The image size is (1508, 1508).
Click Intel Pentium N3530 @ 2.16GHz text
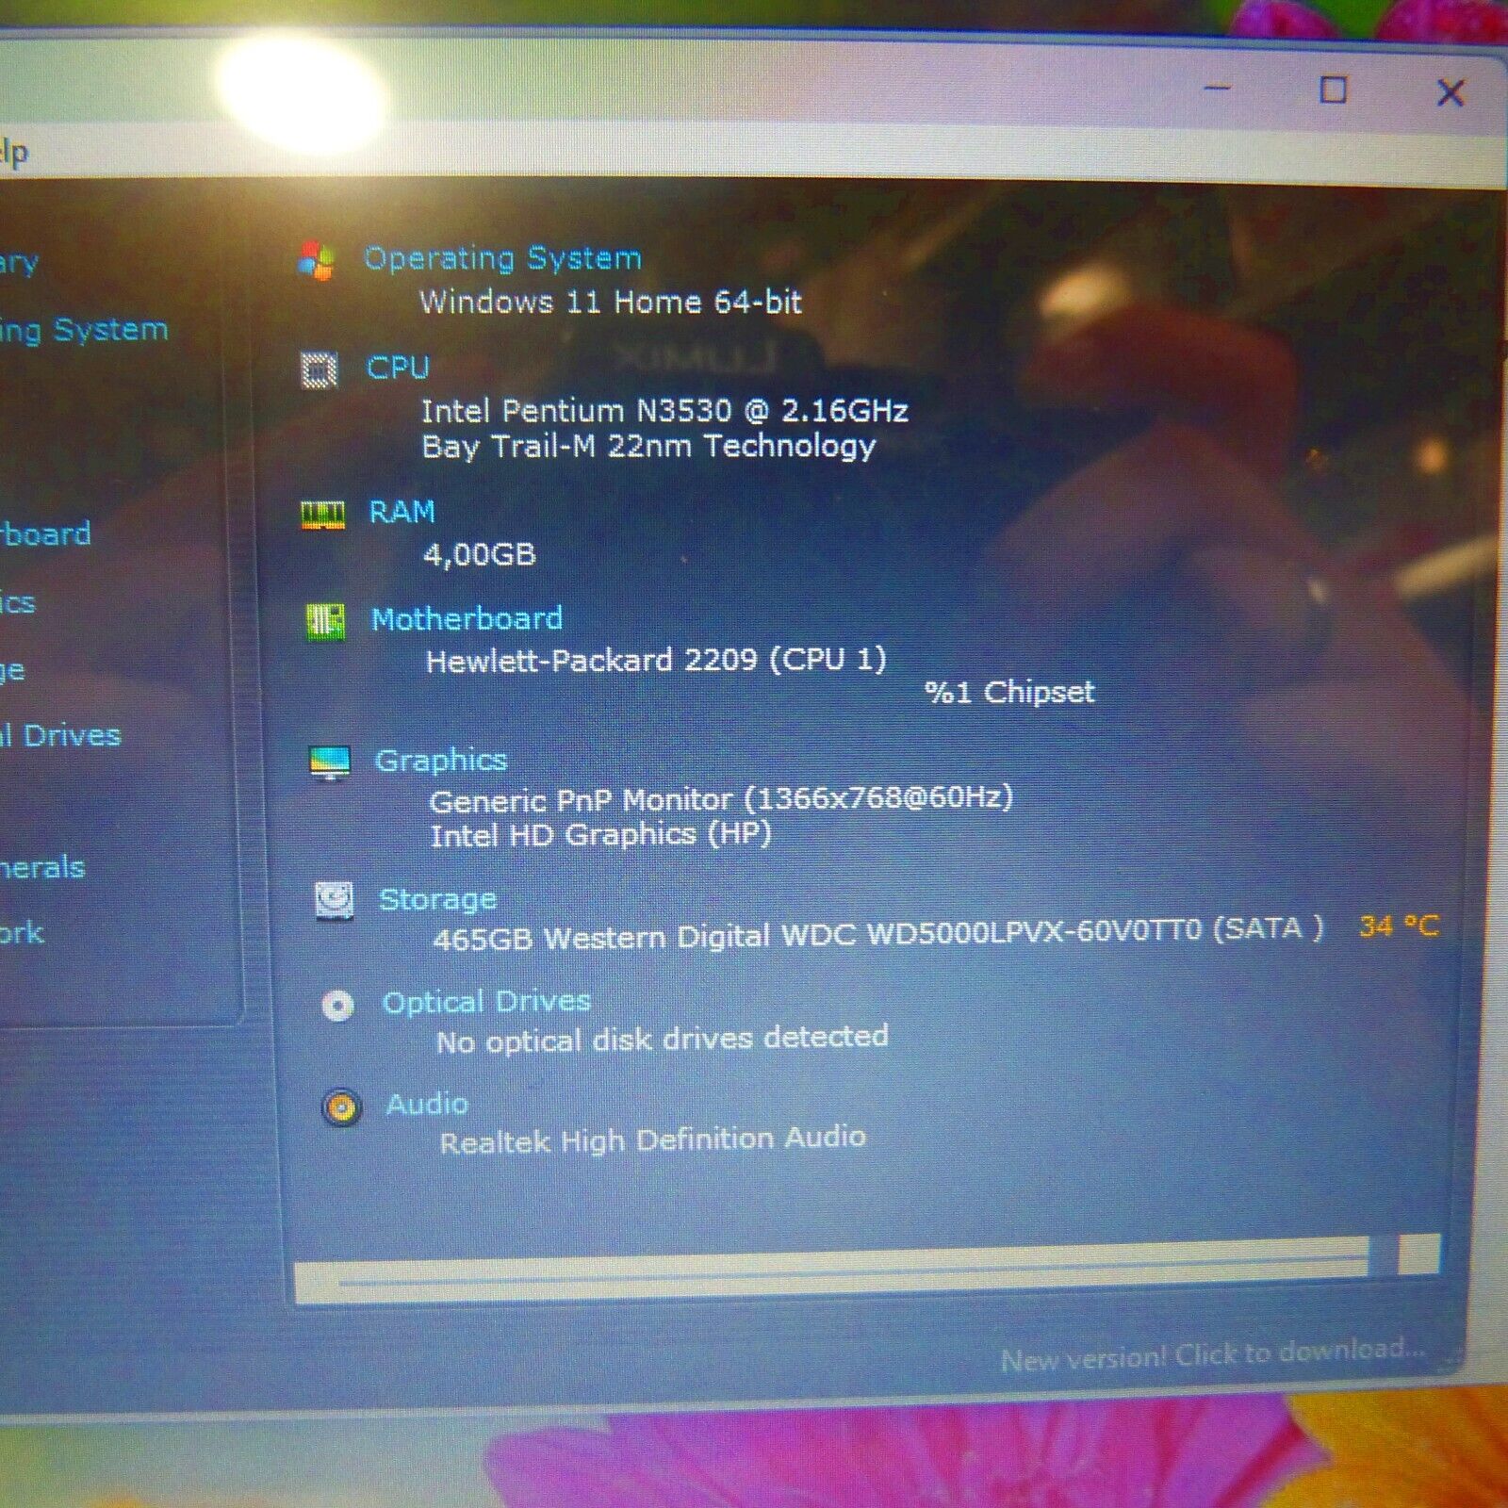click(x=664, y=411)
